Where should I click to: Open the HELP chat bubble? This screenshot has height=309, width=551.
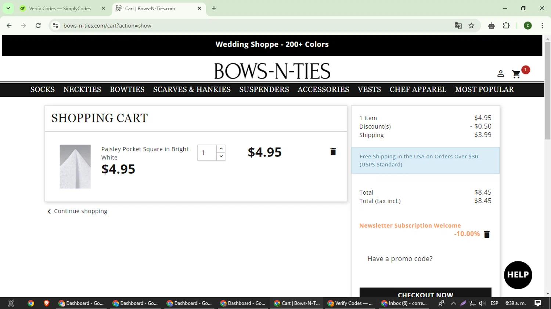coord(518,275)
